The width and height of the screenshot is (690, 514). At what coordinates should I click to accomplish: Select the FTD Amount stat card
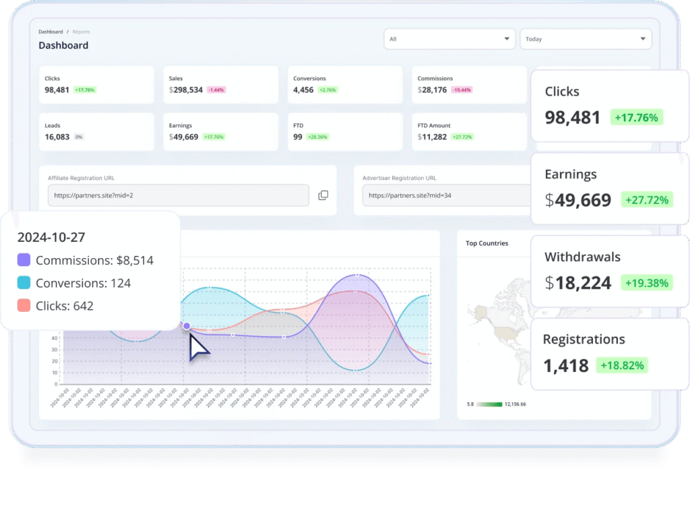point(469,131)
